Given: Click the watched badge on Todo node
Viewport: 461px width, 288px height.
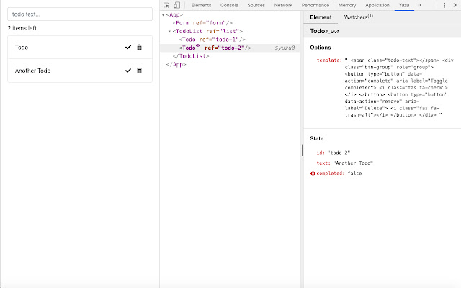Looking at the screenshot, I should [x=197, y=46].
